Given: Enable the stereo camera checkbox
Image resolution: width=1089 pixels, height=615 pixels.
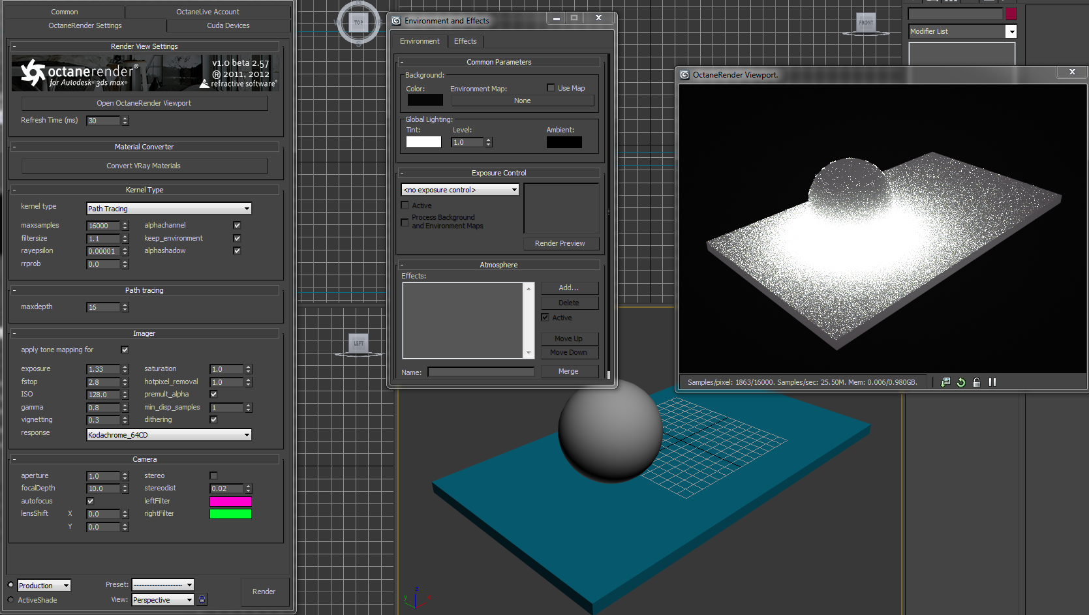Looking at the screenshot, I should [213, 475].
